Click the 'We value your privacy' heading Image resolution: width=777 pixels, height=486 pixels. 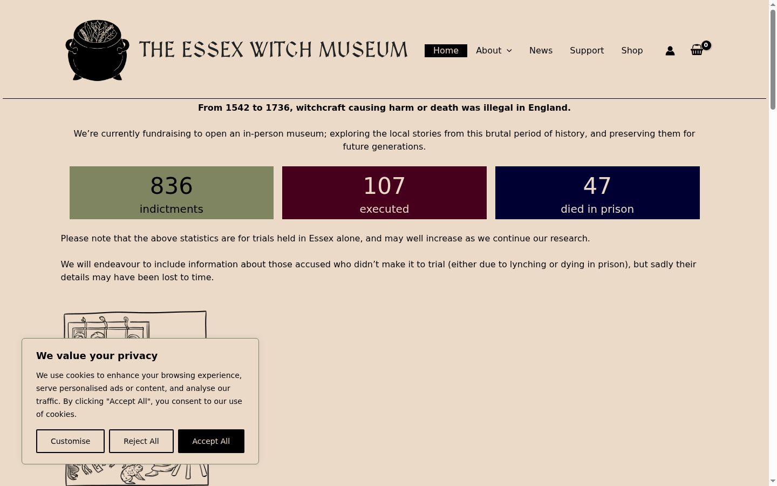pos(97,356)
